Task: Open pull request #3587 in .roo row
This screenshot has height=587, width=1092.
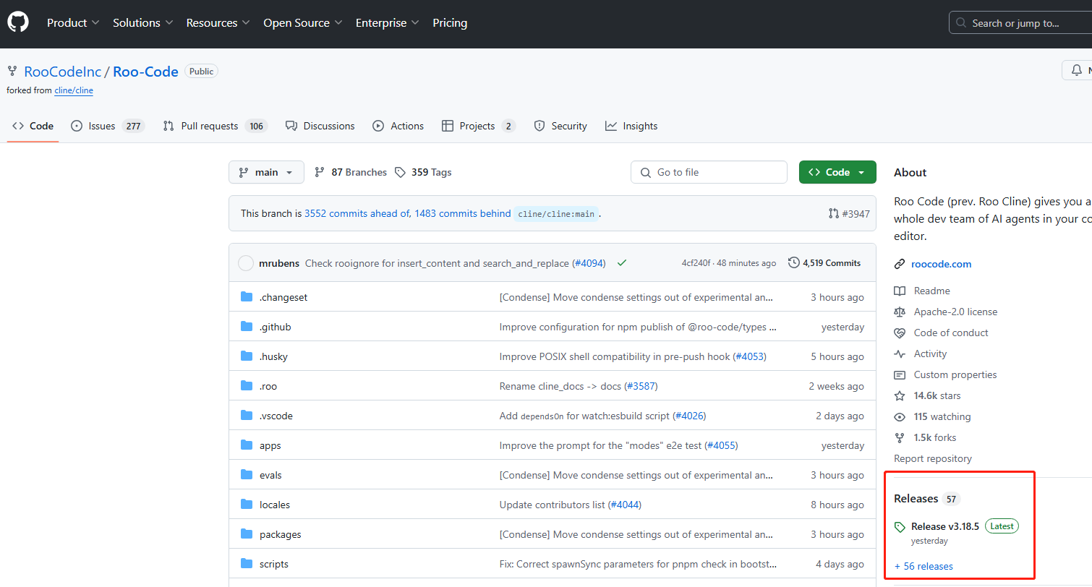Action: click(641, 386)
